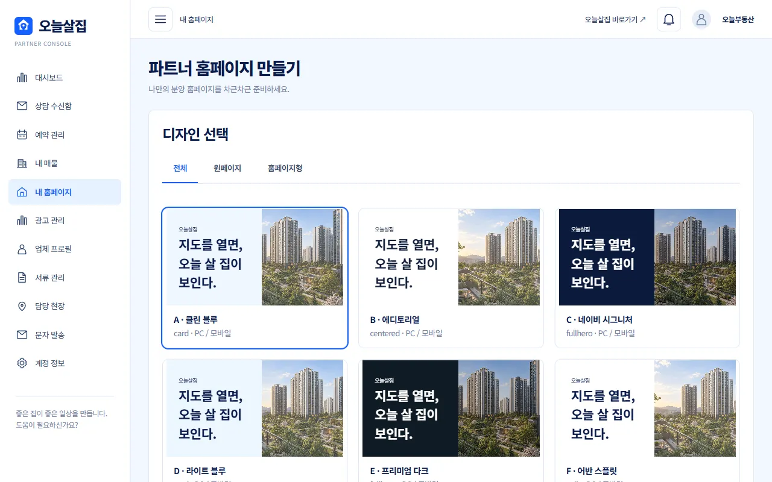Open 계정 정보 settings

tap(65, 363)
